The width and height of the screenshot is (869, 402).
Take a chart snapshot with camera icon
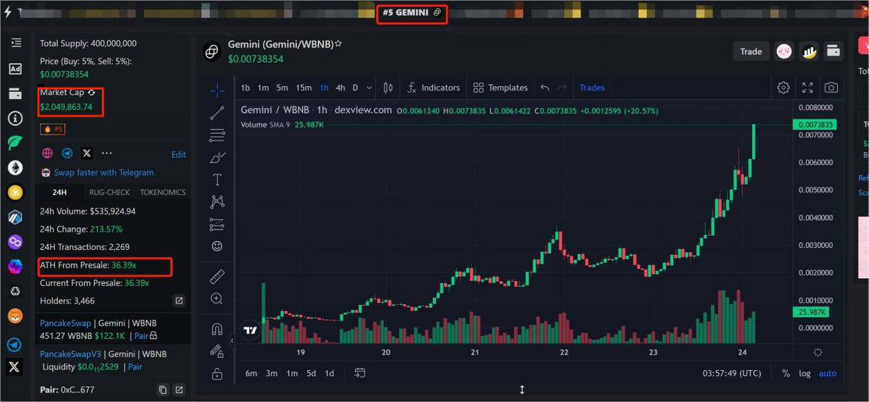[831, 88]
